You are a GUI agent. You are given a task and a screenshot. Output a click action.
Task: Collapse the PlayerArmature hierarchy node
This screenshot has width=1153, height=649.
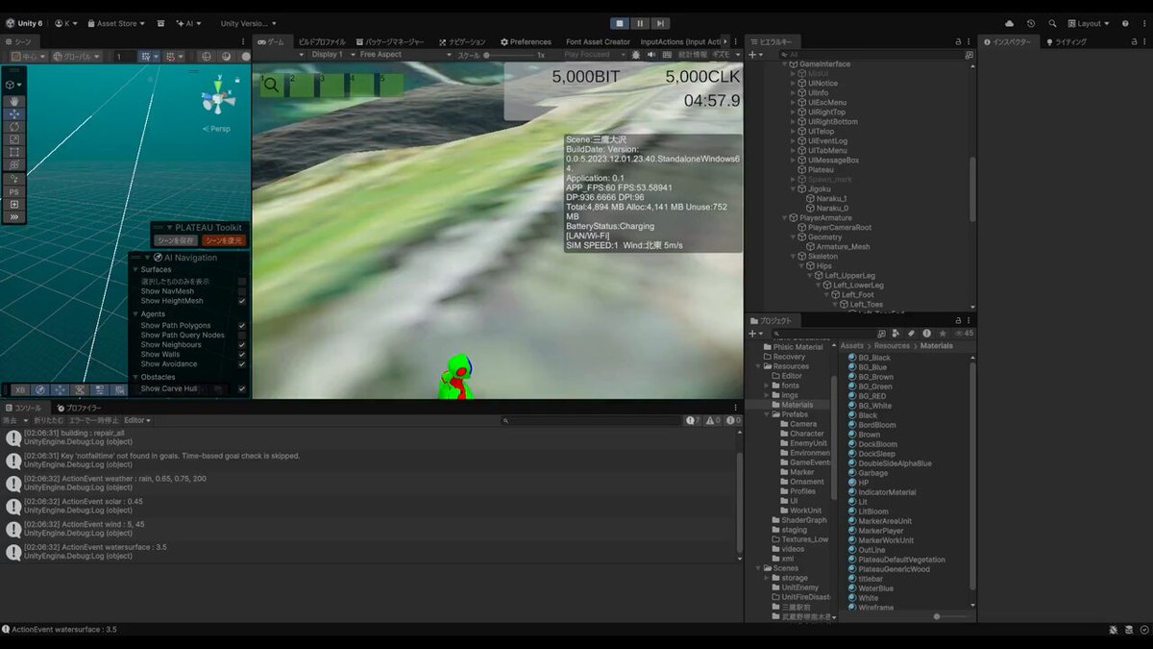pyautogui.click(x=783, y=218)
